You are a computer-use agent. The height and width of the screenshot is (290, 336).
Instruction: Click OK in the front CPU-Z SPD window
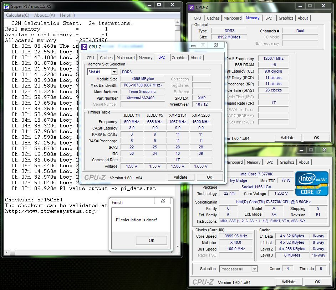click(x=210, y=177)
